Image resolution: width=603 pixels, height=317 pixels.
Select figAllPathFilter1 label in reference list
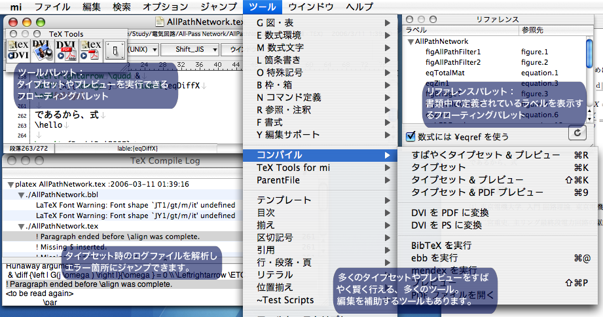pos(453,52)
